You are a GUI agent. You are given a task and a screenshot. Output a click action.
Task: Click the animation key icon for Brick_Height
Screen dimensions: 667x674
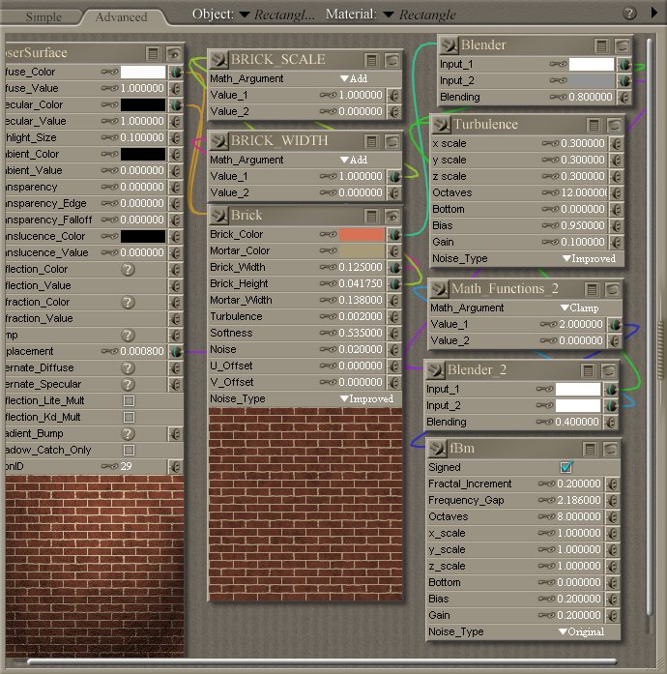(x=329, y=284)
